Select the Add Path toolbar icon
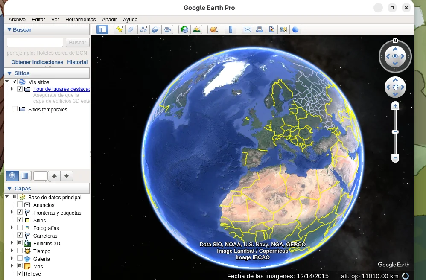 [143, 29]
